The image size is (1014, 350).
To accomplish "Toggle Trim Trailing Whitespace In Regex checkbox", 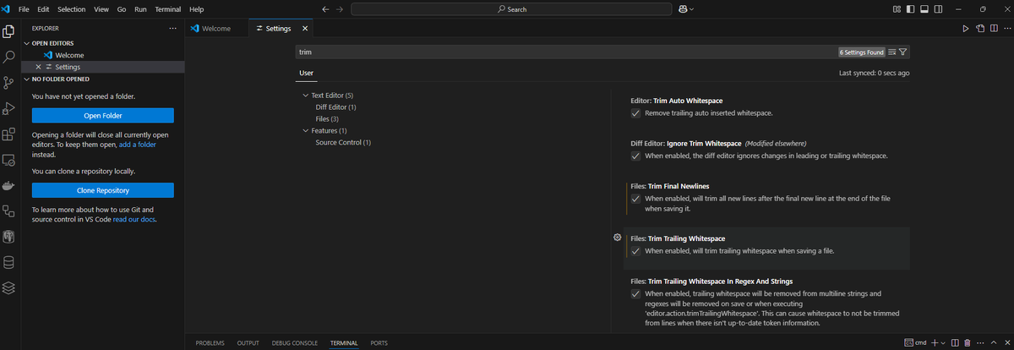I will point(635,293).
